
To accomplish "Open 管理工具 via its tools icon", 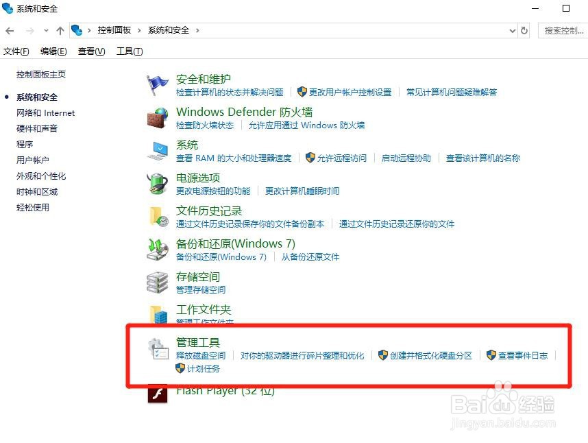I will coord(158,348).
